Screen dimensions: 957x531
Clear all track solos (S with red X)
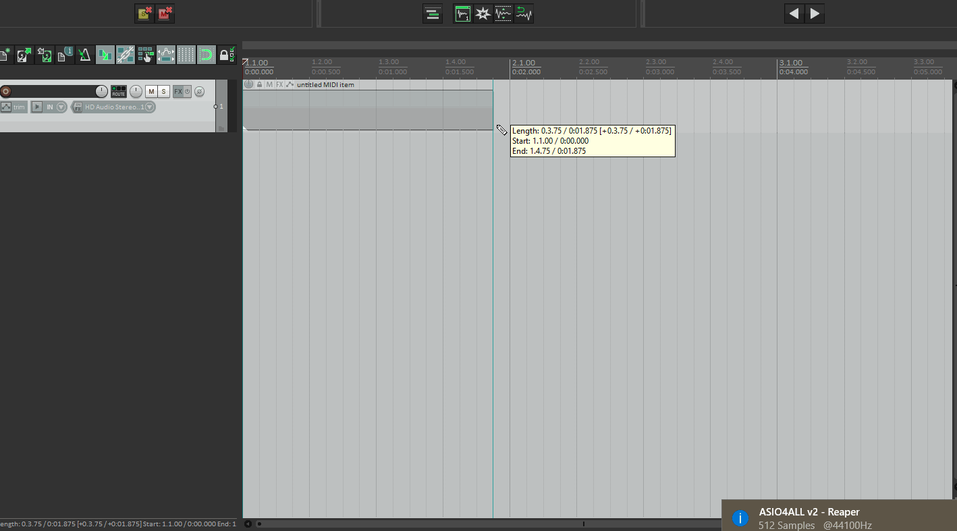click(x=144, y=13)
